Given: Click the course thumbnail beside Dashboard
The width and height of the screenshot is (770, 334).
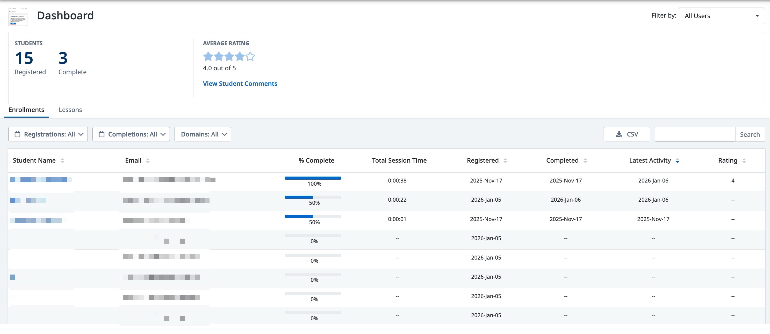Looking at the screenshot, I should click(x=18, y=17).
